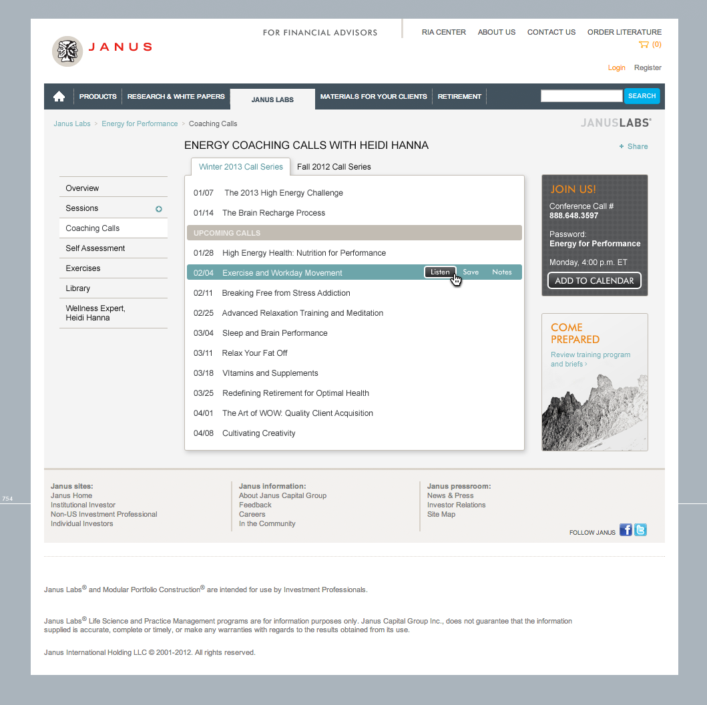Switch to Fall 2012 Call Series tab
The image size is (707, 705).
pos(334,167)
